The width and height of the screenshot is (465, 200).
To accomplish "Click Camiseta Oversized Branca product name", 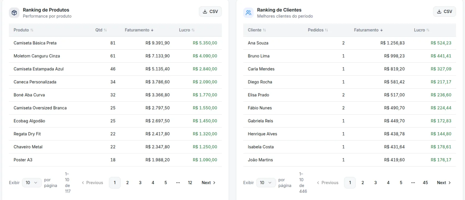I will click(x=40, y=108).
